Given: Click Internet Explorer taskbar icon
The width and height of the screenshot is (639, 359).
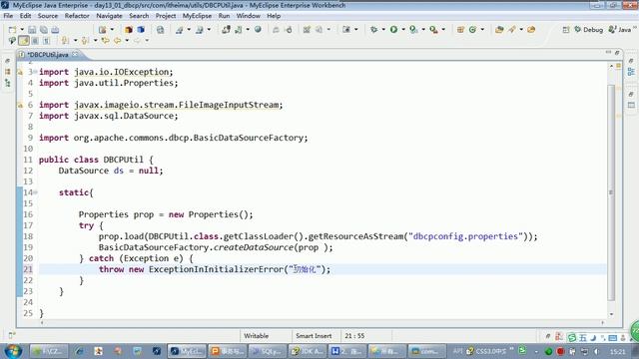Looking at the screenshot, I should pyautogui.click(x=79, y=351).
